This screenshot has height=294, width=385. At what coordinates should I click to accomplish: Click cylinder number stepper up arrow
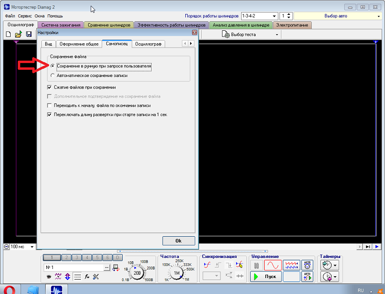coord(289,14)
